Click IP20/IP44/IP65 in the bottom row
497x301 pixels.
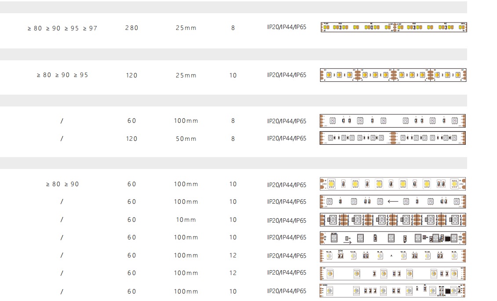click(287, 291)
